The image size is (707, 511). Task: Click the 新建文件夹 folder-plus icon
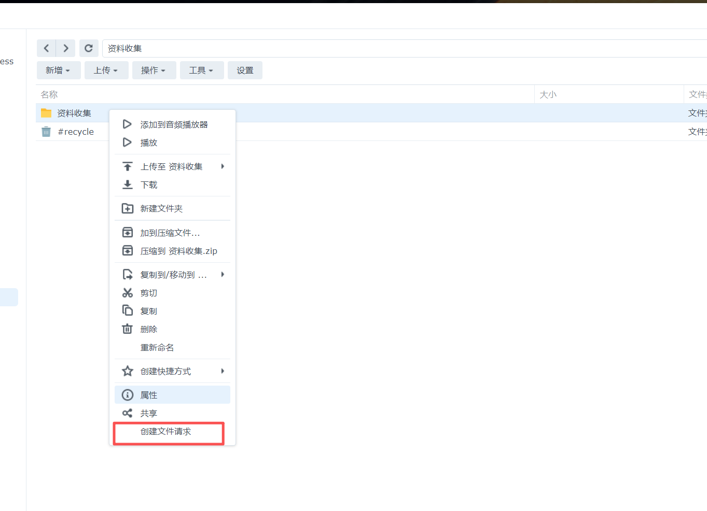click(x=128, y=208)
